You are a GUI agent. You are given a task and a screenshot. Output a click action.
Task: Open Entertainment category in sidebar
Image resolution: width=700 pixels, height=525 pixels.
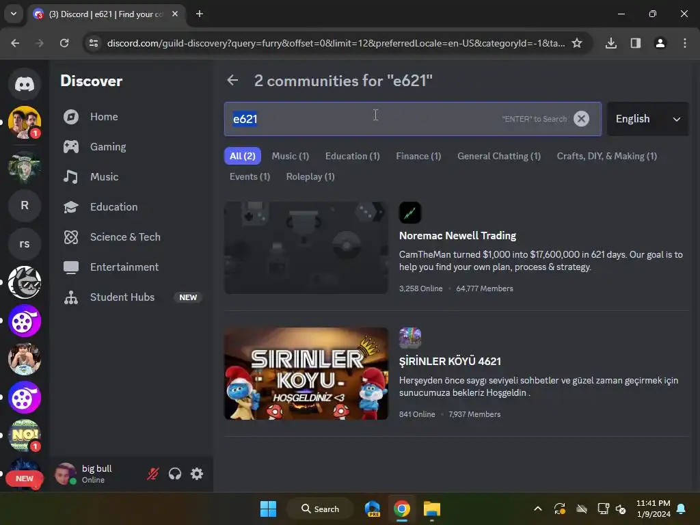click(x=131, y=267)
